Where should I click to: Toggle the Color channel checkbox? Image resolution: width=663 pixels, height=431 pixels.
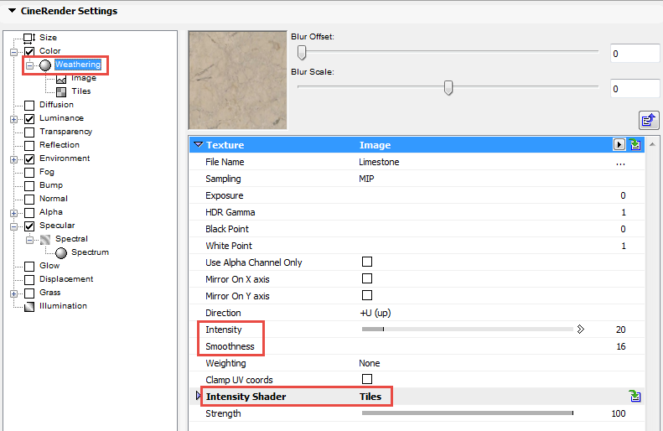[29, 52]
